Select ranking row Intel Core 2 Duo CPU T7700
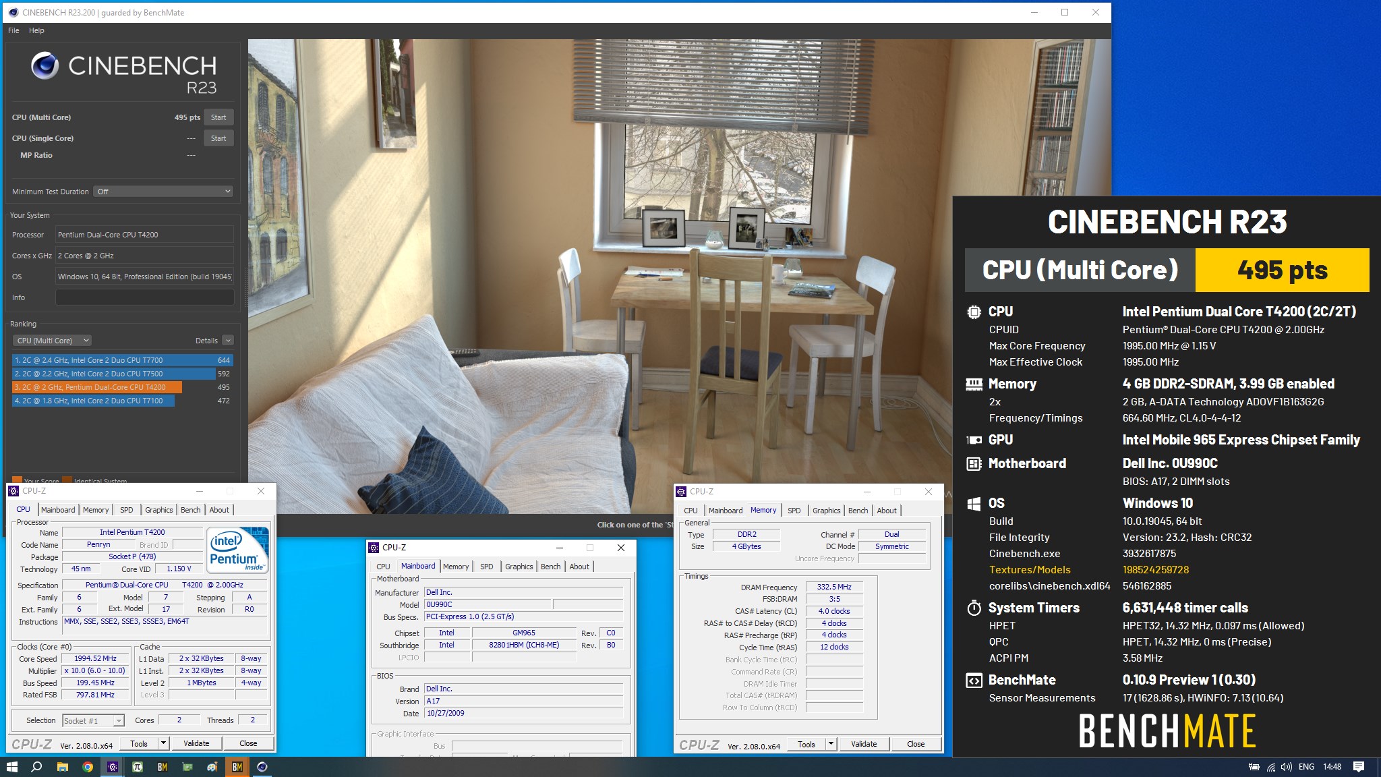This screenshot has width=1381, height=777. (122, 360)
